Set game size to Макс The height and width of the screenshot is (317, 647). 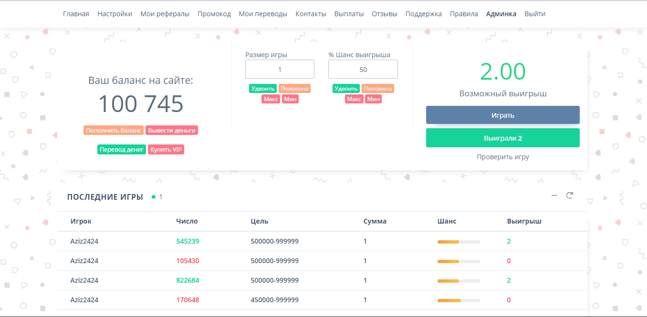271,99
